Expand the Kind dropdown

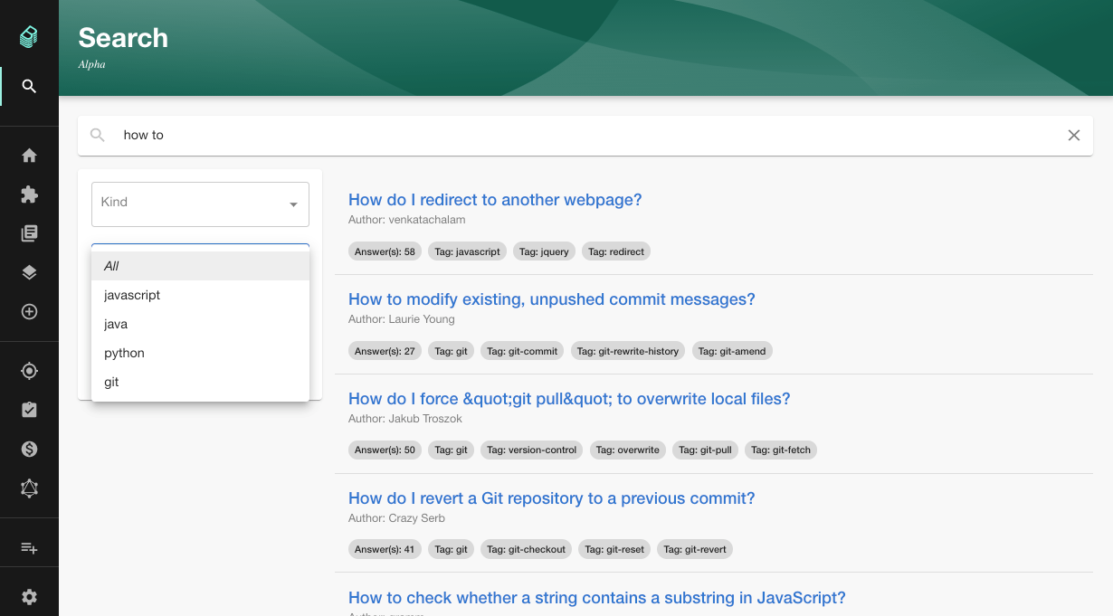click(x=200, y=204)
